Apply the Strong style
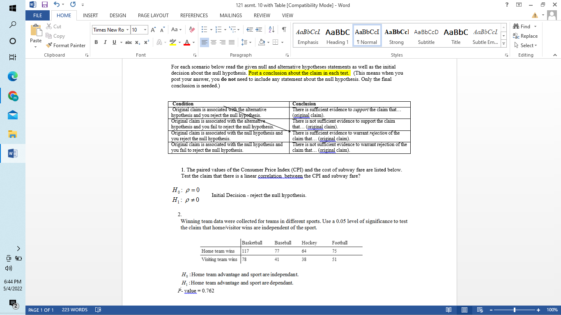The width and height of the screenshot is (561, 315). tap(397, 36)
